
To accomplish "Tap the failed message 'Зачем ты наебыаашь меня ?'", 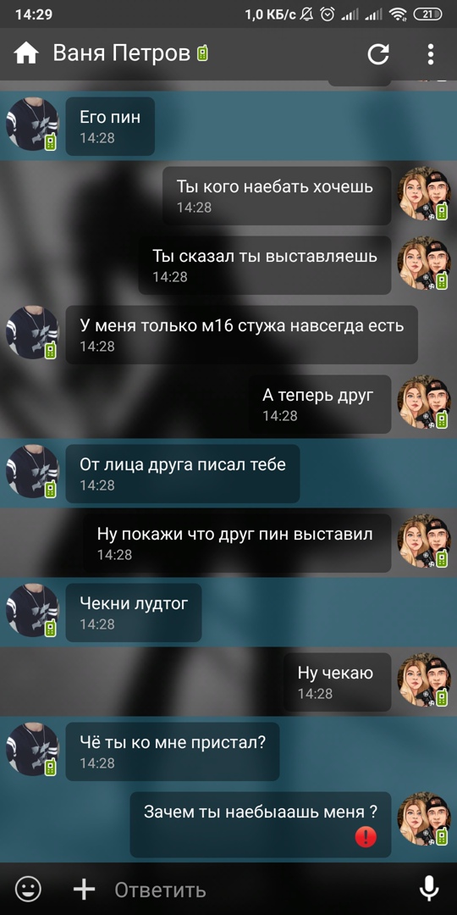I will [261, 824].
